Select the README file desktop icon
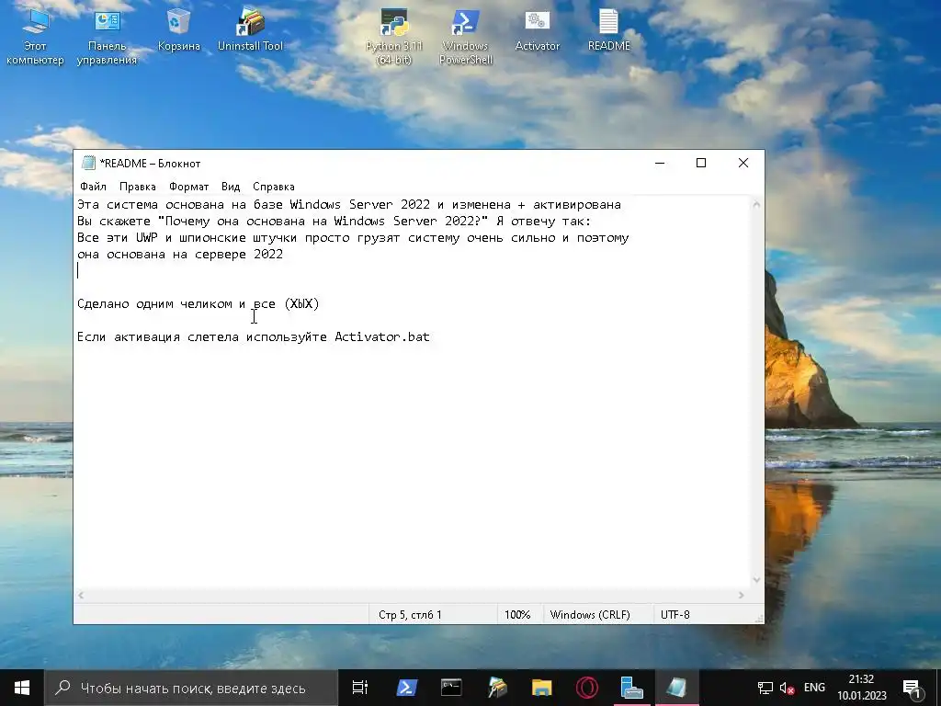This screenshot has width=941, height=706. tap(608, 30)
